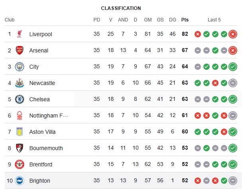Click Liverpool's latest loss result icon
The image size is (242, 191).
pyautogui.click(x=233, y=34)
